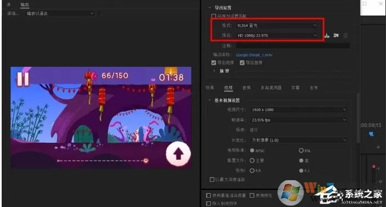Click the pause icon in the preview
Screen dimensions: 386x207
(x=23, y=78)
